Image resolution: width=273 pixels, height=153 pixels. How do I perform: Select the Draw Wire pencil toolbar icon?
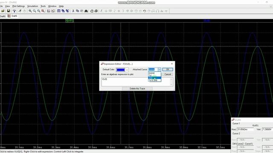[102, 11]
